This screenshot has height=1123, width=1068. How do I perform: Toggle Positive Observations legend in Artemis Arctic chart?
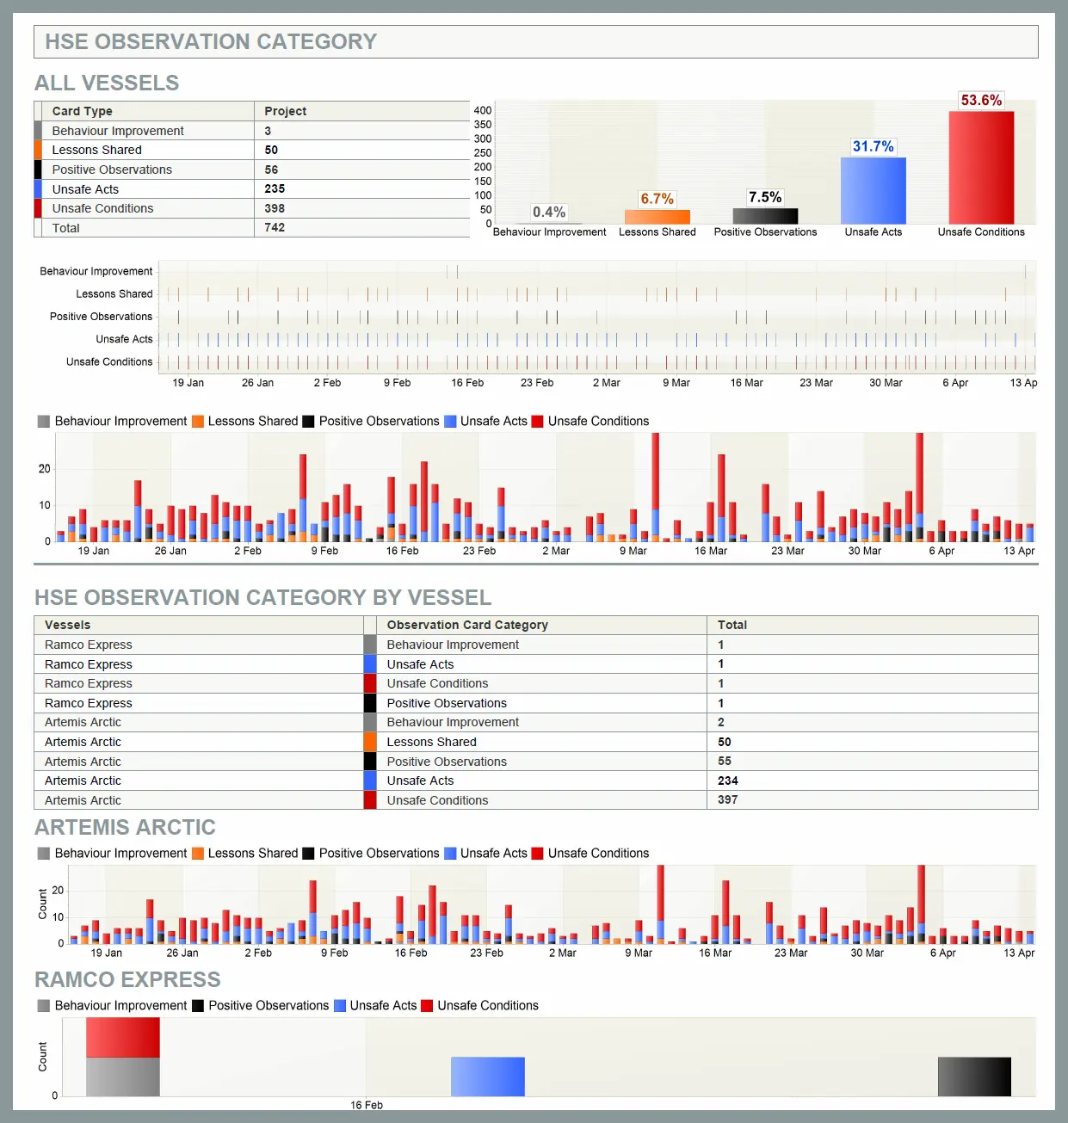click(370, 853)
